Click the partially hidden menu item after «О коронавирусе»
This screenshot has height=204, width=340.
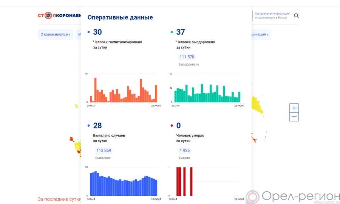point(79,35)
